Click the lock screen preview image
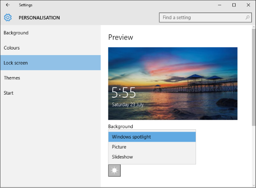 point(172,83)
